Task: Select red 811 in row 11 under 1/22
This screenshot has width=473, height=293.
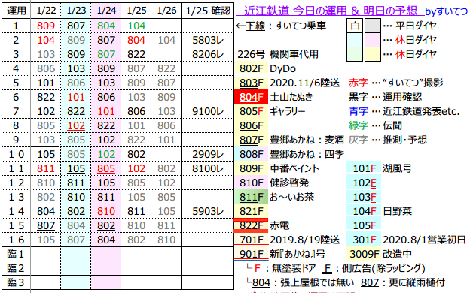Action: coord(46,169)
